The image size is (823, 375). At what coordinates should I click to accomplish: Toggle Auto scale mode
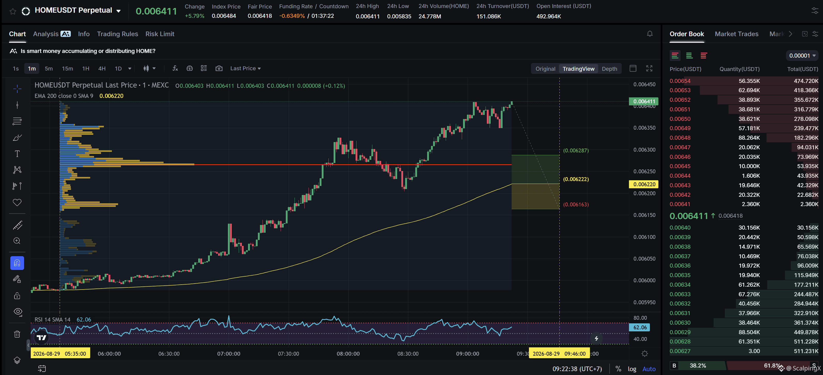coord(649,369)
